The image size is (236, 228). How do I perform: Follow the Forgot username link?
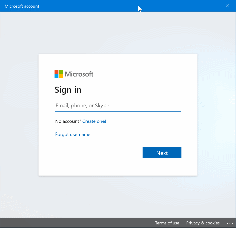click(73, 134)
